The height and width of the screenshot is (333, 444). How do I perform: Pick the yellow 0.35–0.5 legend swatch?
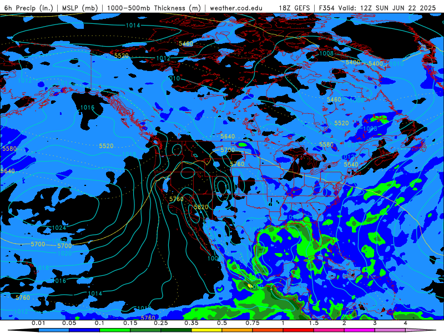[206, 330]
